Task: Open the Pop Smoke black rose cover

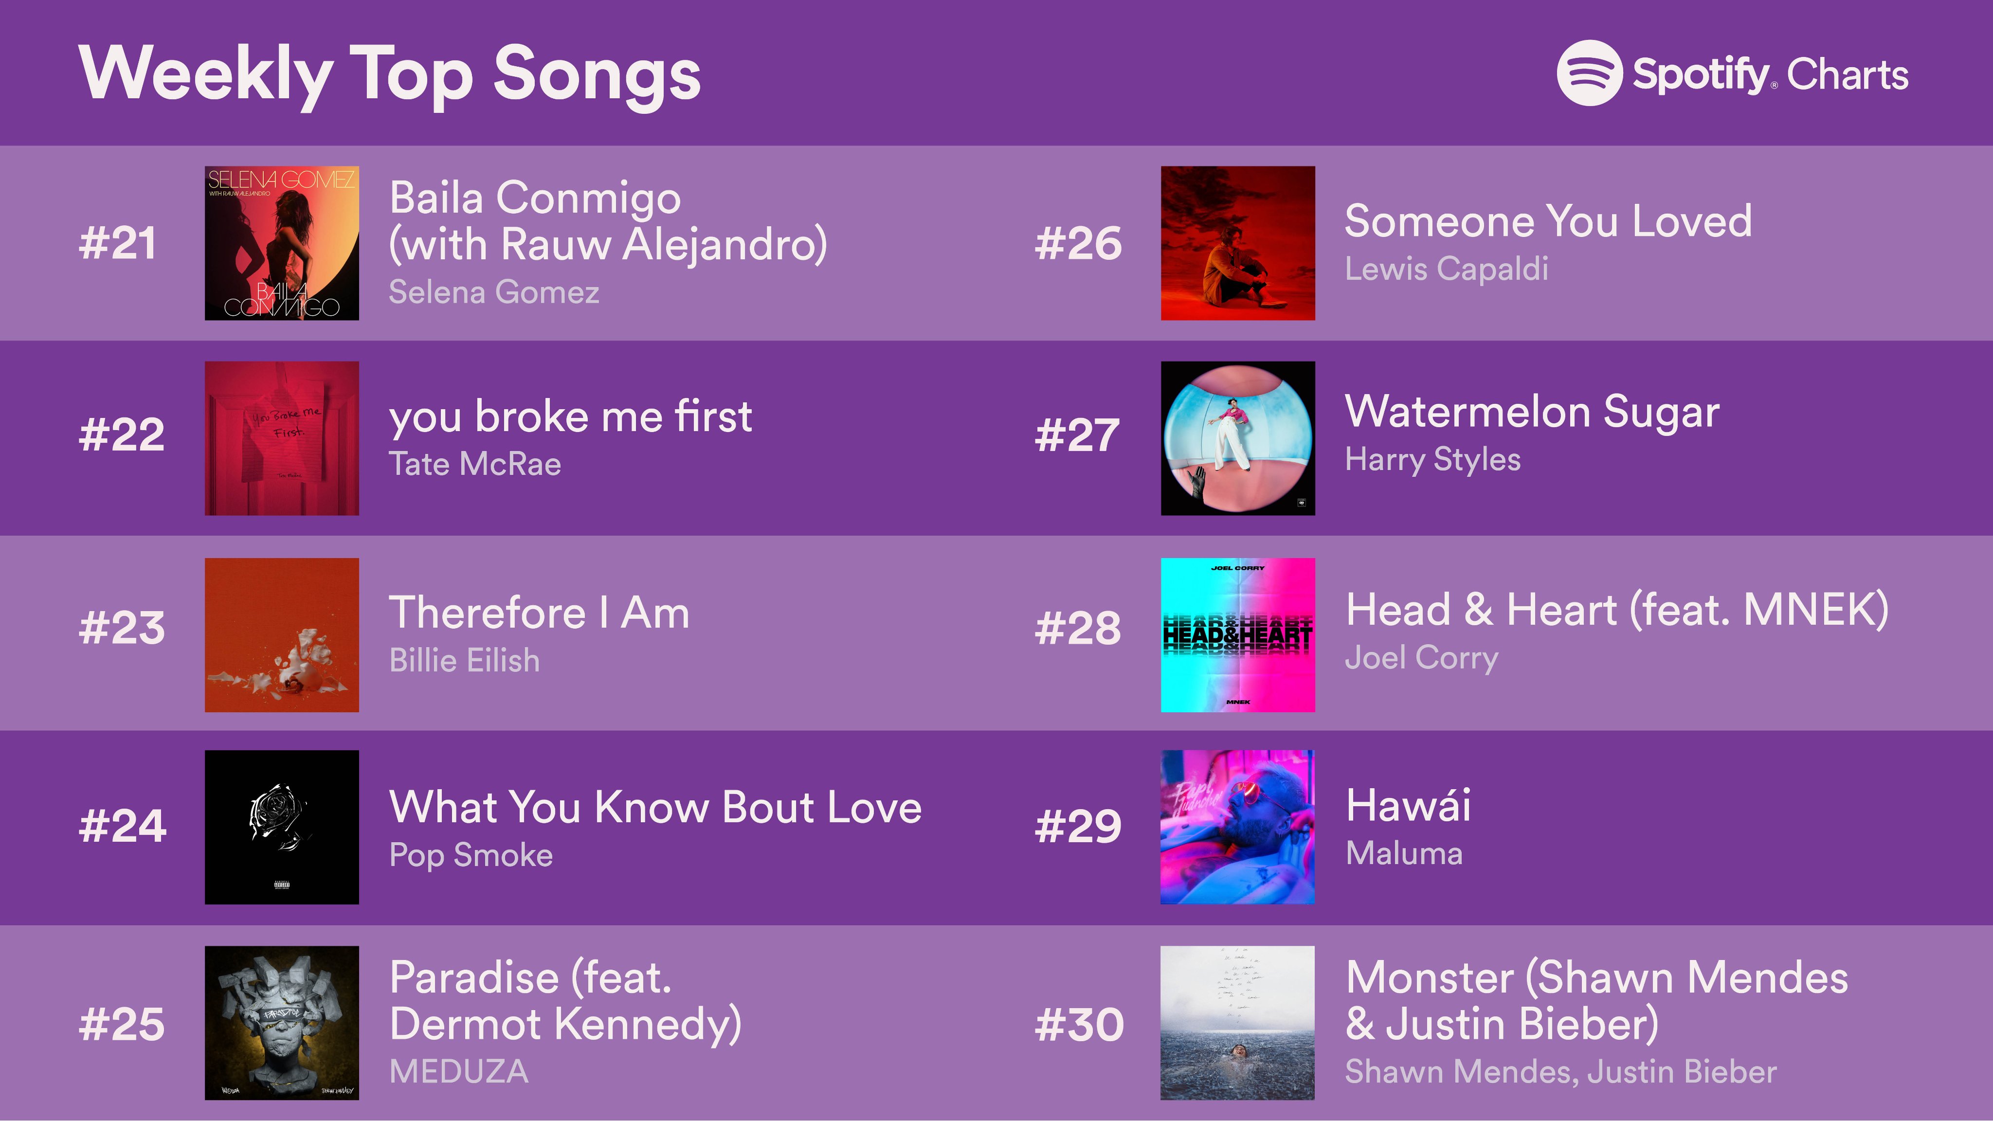Action: (282, 826)
